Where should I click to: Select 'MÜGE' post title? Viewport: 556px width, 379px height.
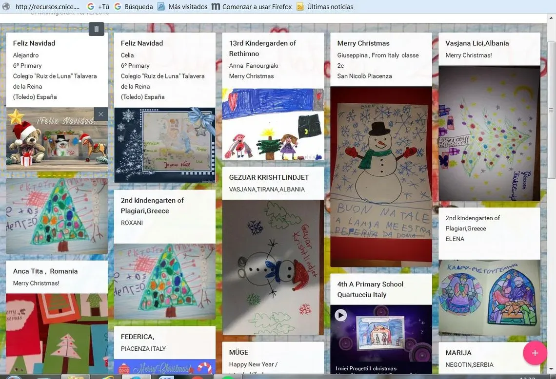238,352
